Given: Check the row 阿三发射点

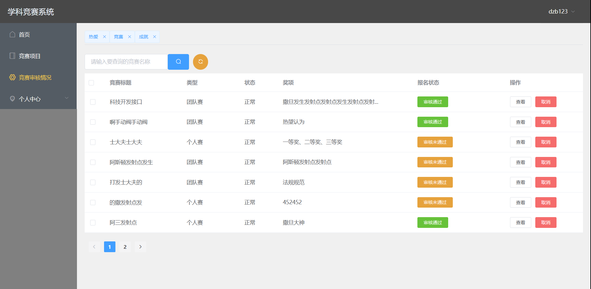Looking at the screenshot, I should (93, 223).
